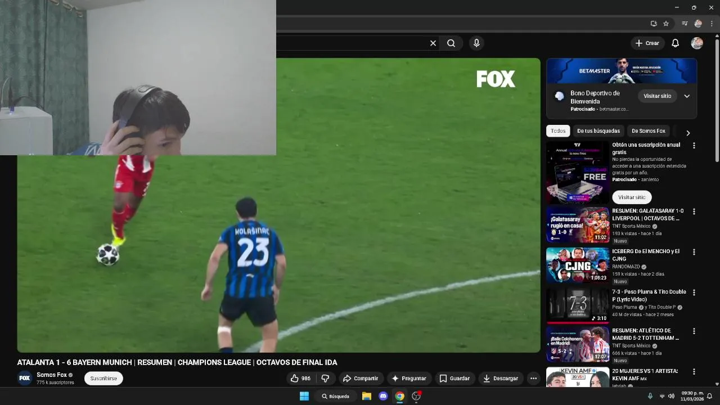Open the taskbar clock and date

691,396
